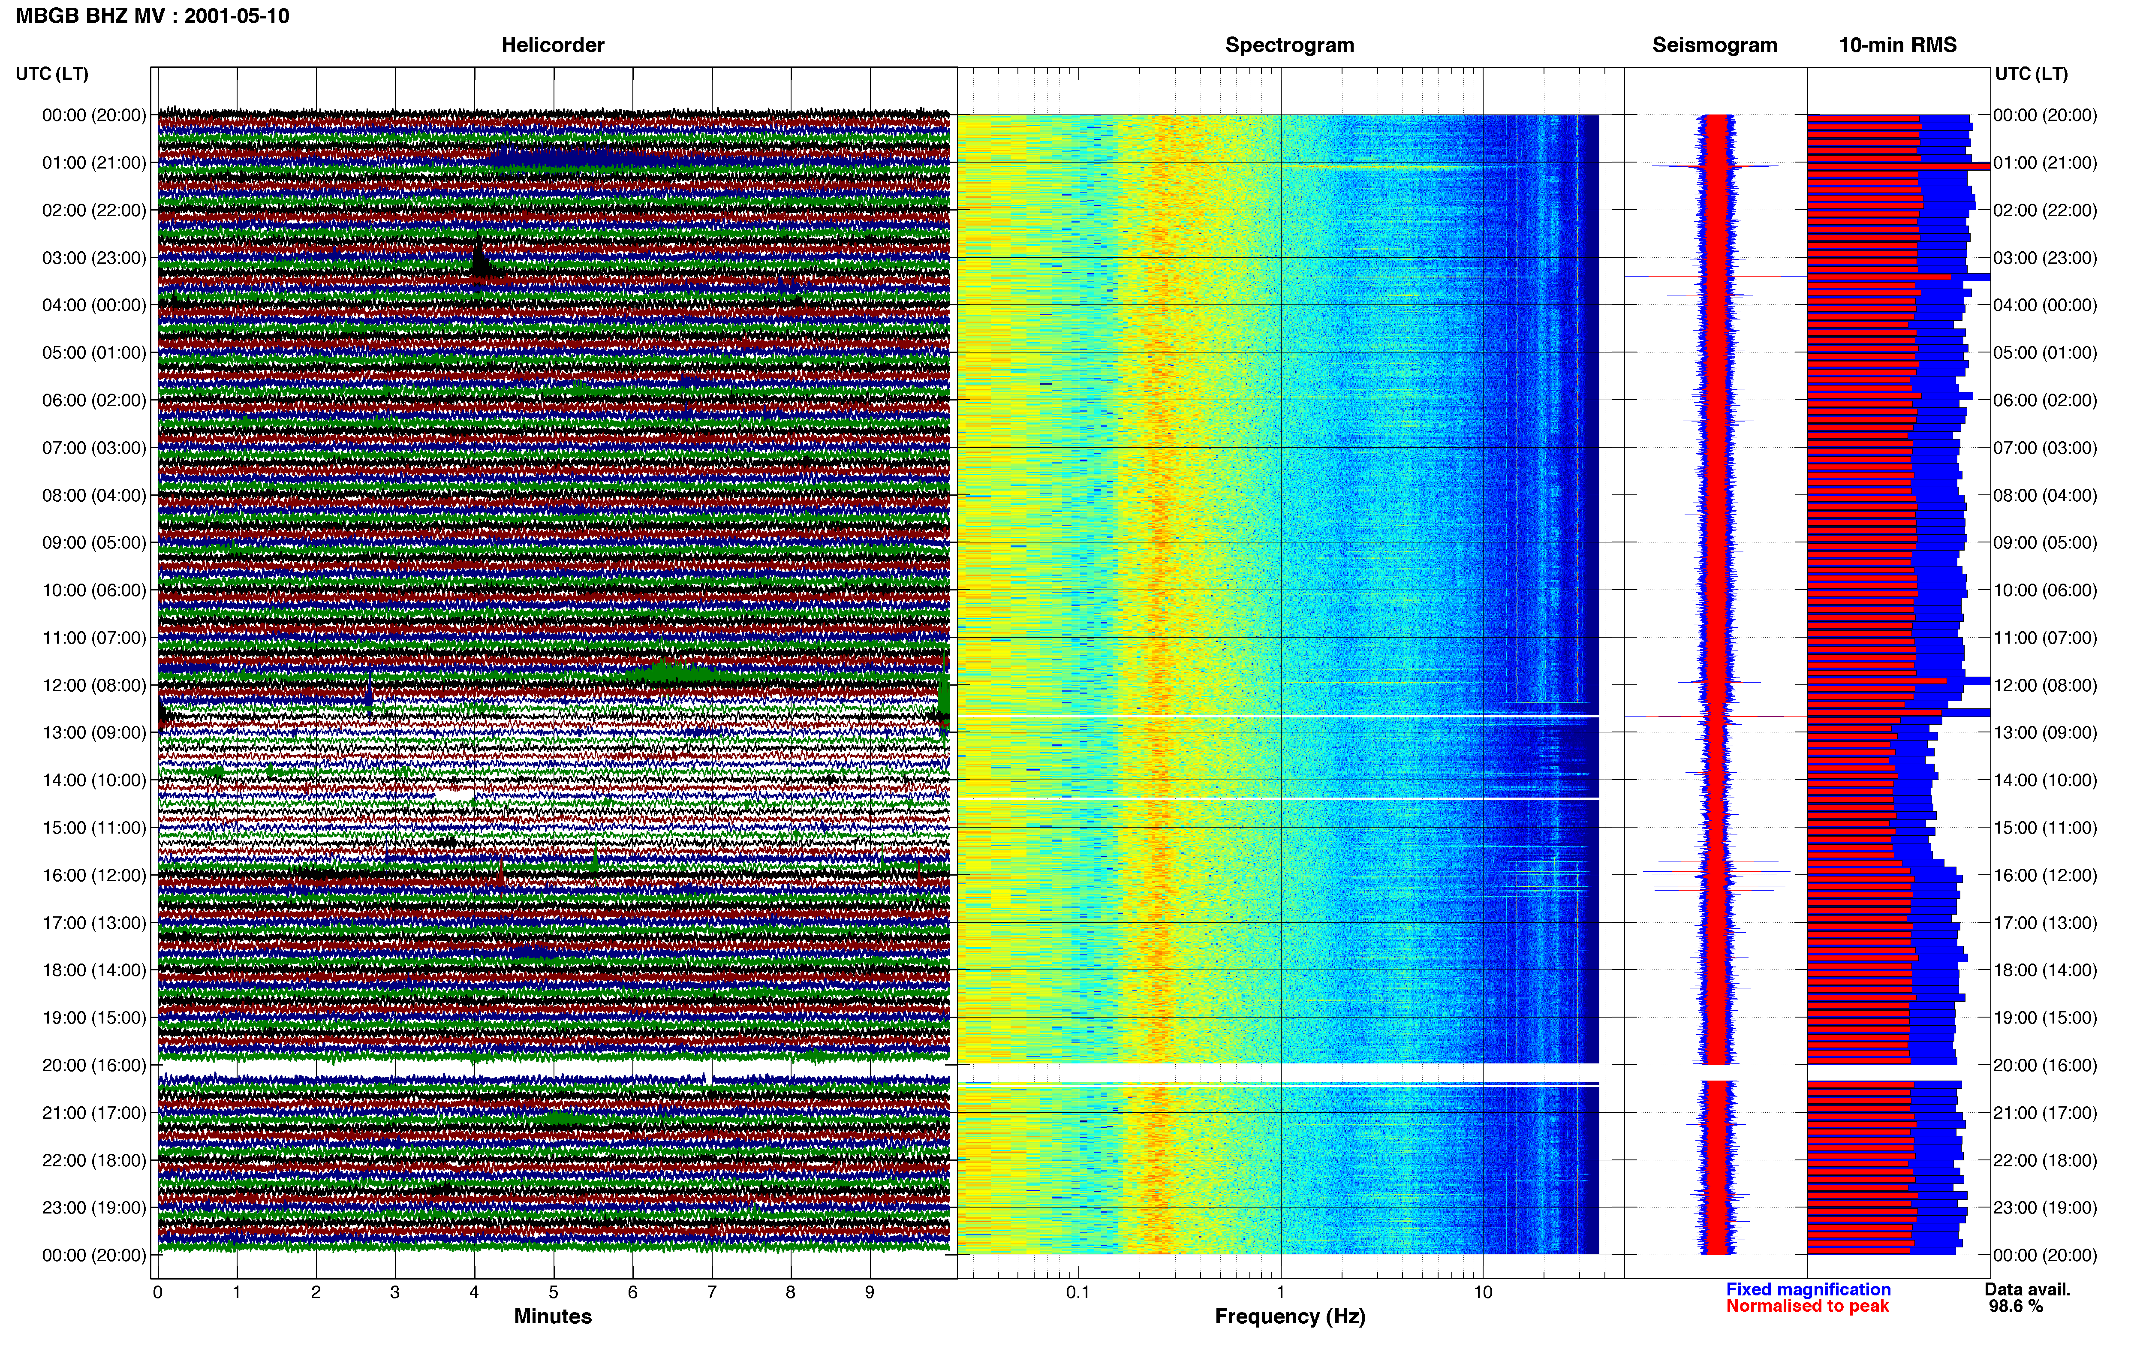Click the 'Frequency (Hz)' x-axis label
Screen dimensions: 2152x1346
click(x=1290, y=1316)
